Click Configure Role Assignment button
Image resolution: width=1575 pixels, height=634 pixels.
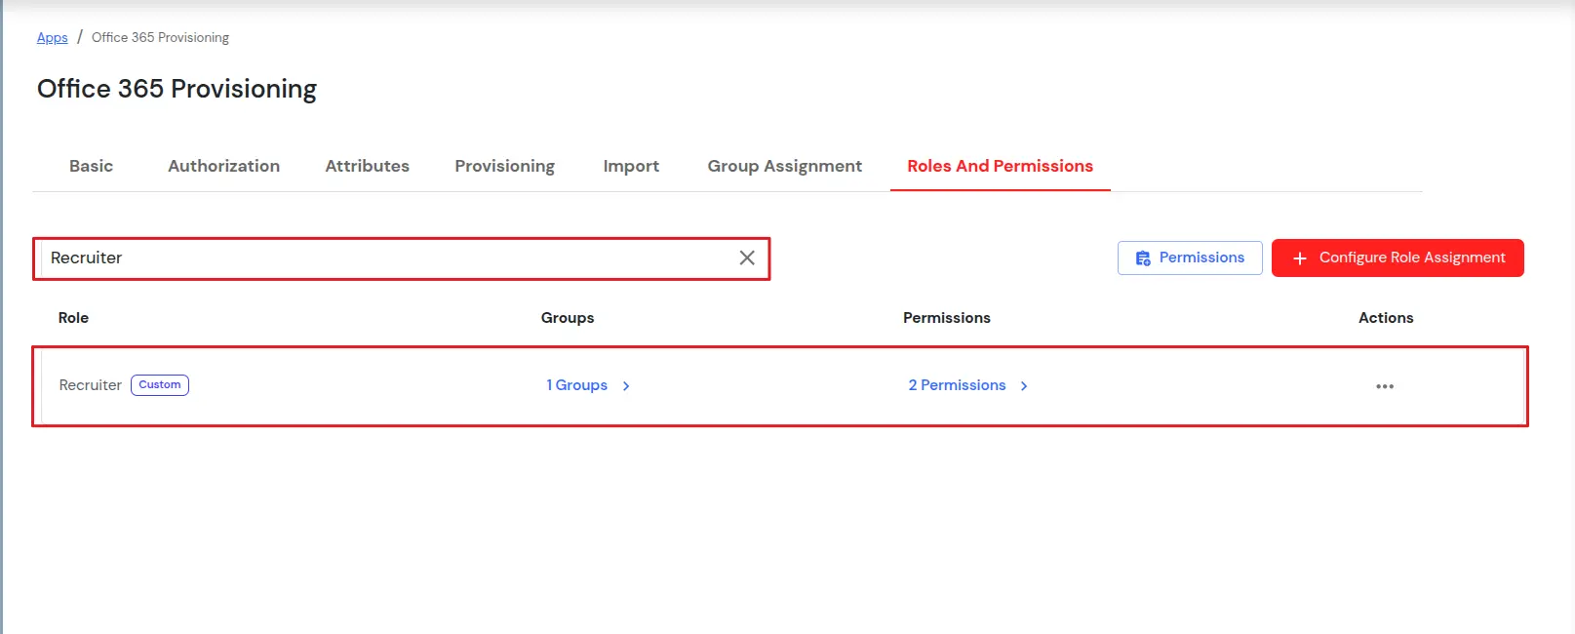(x=1398, y=258)
